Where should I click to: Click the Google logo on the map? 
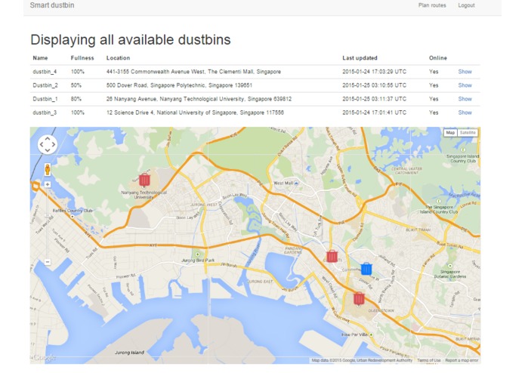pyautogui.click(x=44, y=358)
